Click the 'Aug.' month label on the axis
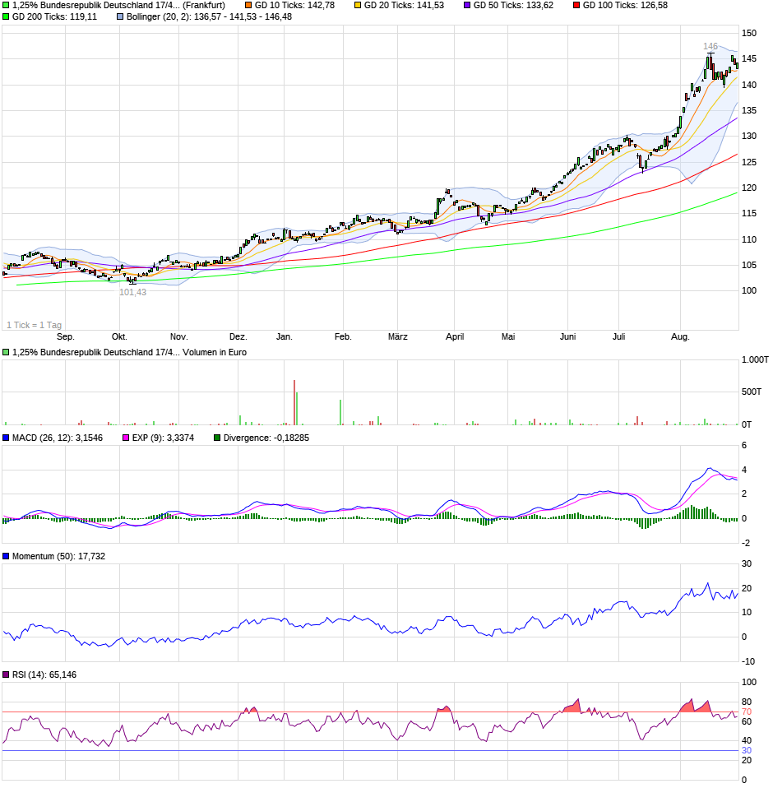The image size is (773, 788). coord(681,336)
